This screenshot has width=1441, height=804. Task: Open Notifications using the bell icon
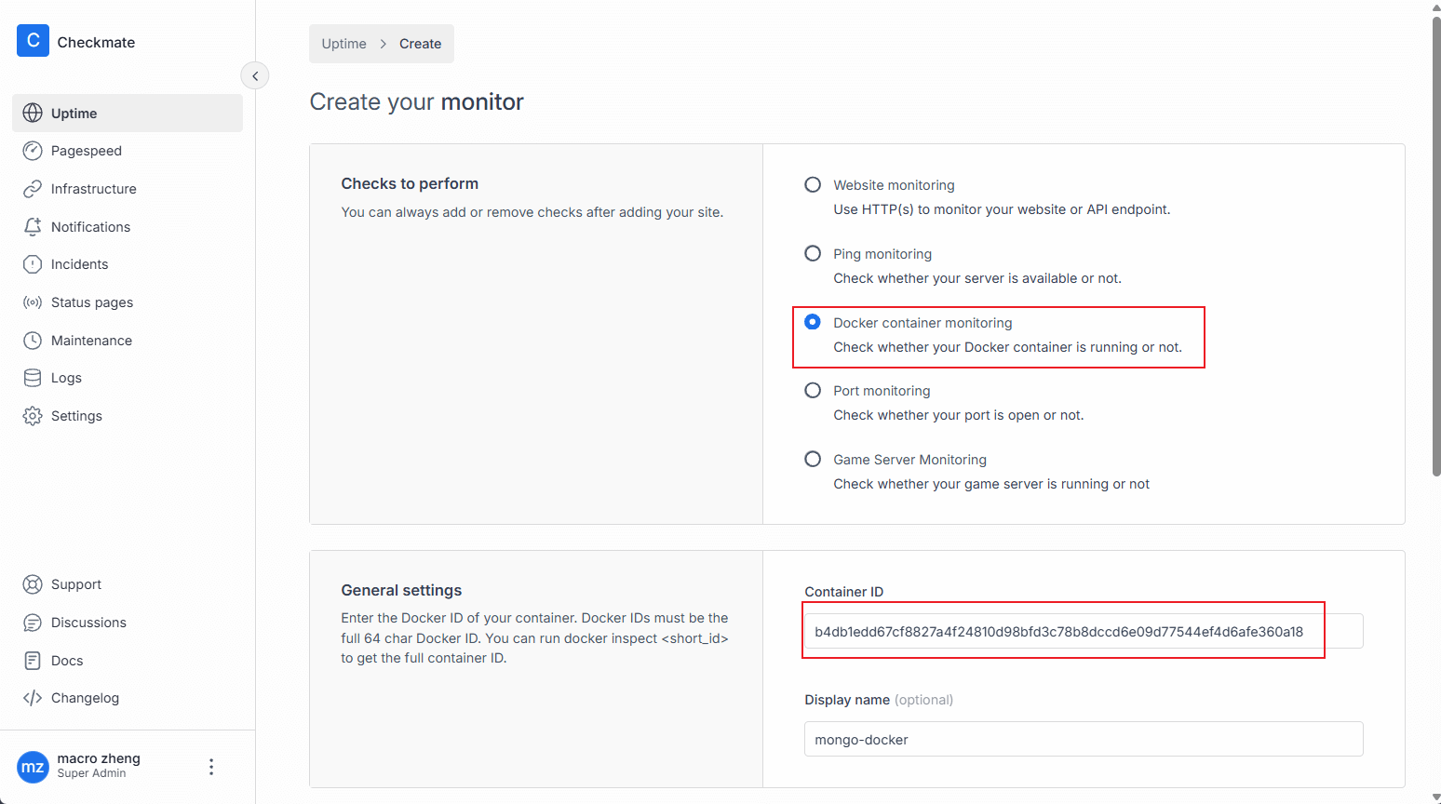pyautogui.click(x=33, y=227)
